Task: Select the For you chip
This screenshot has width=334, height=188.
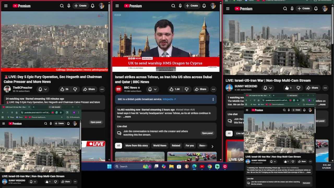Action: pos(190,146)
